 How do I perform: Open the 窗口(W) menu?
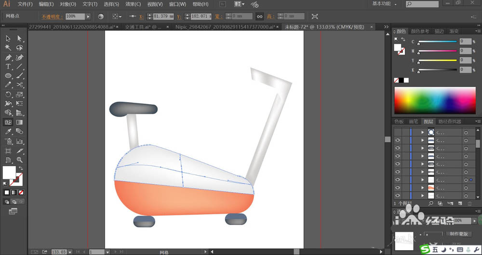(x=178, y=4)
